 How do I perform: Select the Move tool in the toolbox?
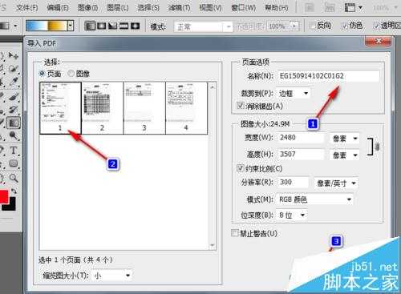point(14,55)
